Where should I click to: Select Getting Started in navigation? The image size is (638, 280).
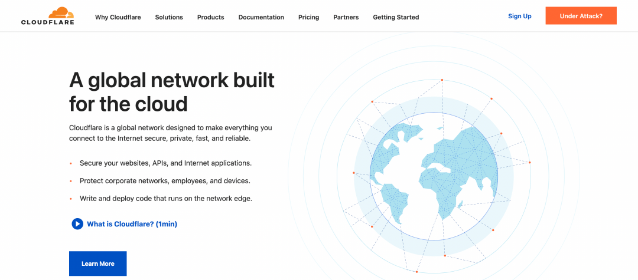point(396,17)
